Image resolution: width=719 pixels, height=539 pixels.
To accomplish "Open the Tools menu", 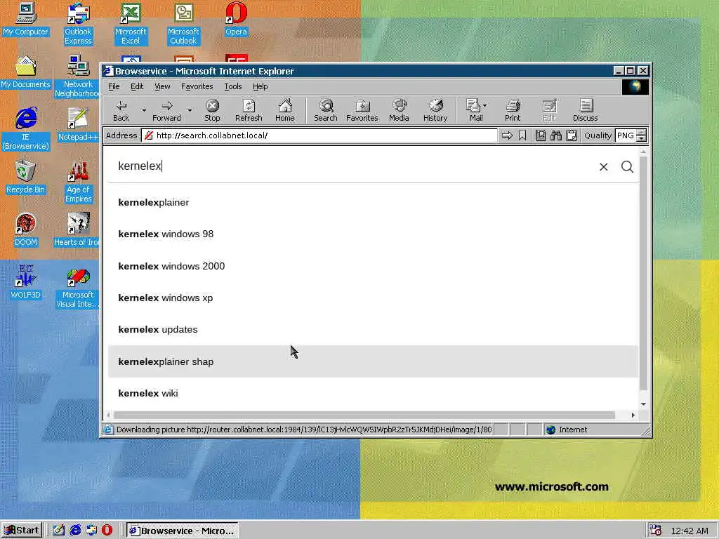I will click(x=233, y=86).
